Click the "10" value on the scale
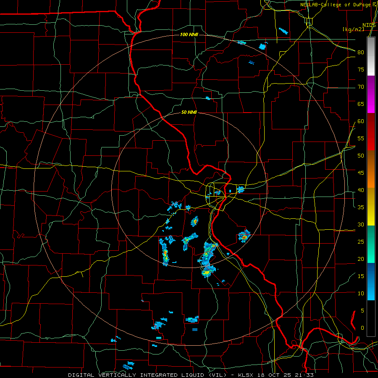The height and width of the screenshot is (378, 378). (361, 294)
